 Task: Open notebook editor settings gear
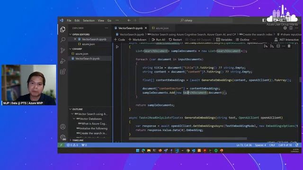pos(285,28)
